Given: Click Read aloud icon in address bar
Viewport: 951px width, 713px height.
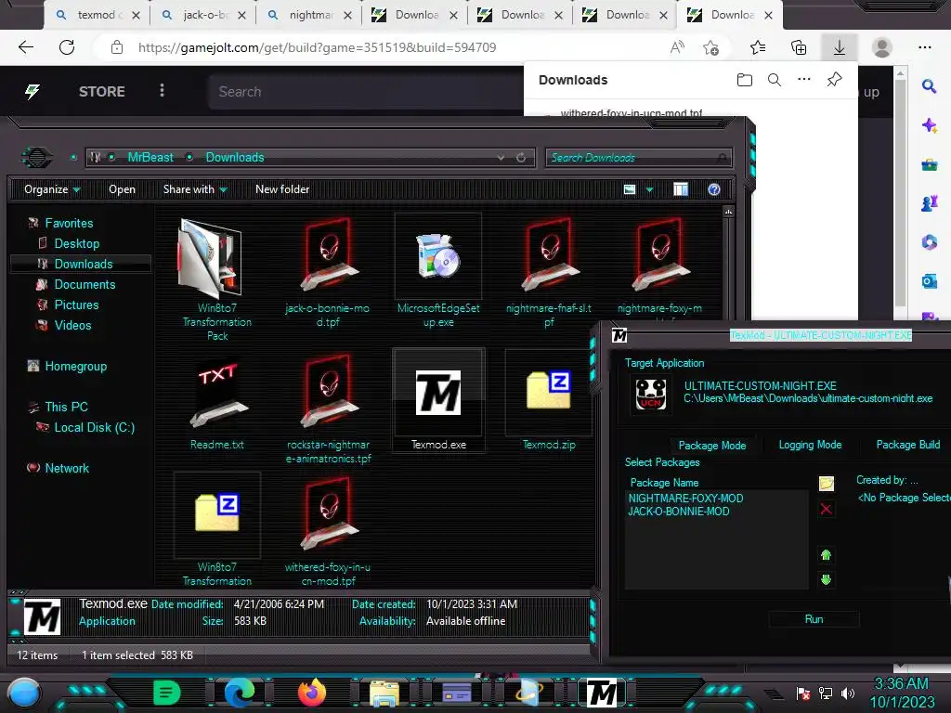Looking at the screenshot, I should [677, 47].
